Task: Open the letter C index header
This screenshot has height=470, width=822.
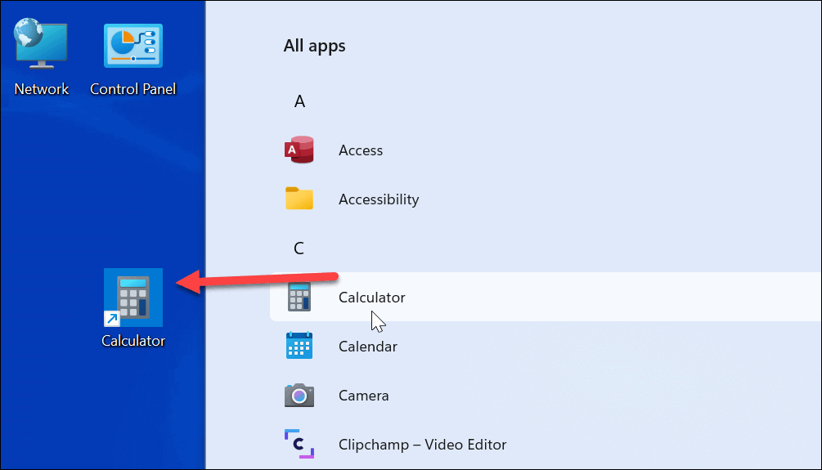Action: (x=299, y=248)
